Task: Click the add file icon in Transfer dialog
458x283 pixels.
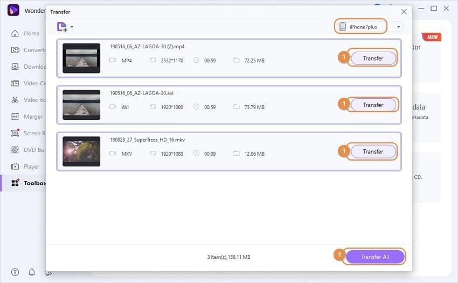Action: (x=61, y=27)
